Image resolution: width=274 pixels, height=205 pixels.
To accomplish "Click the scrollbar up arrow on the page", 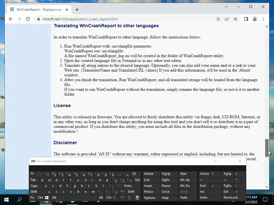I will point(267,26).
